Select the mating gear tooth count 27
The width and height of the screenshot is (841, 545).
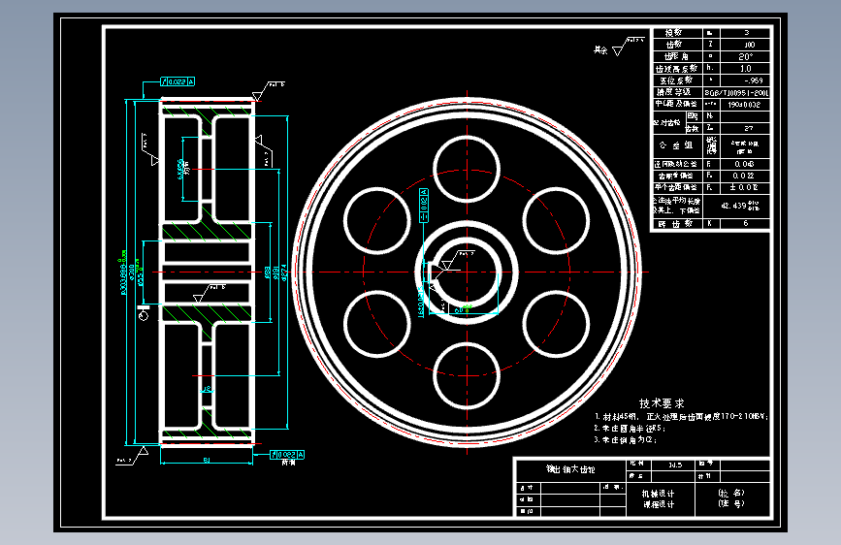coord(749,128)
